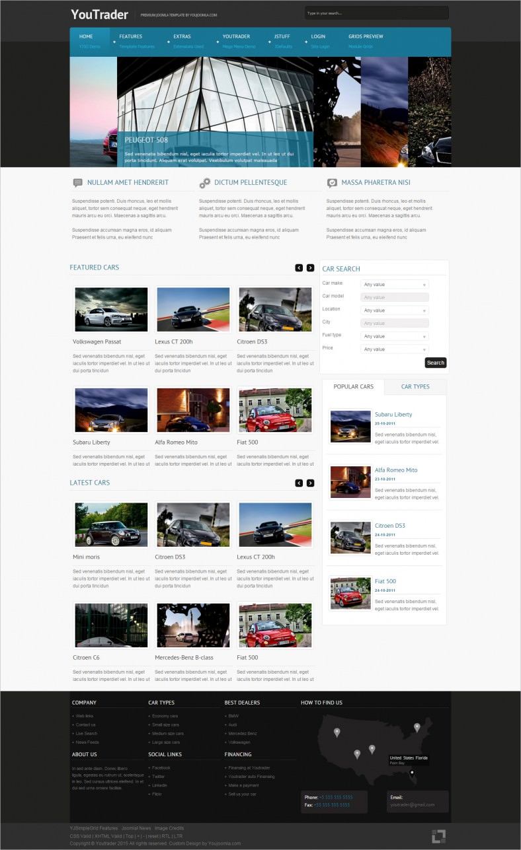This screenshot has width=521, height=850.
Task: Click the map pin over the western US
Action: [337, 732]
